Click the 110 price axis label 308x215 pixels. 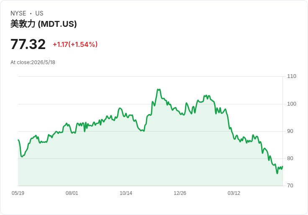tap(292, 76)
